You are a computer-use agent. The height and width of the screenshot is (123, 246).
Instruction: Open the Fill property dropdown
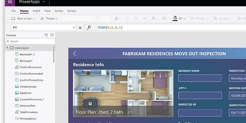(x=43, y=28)
